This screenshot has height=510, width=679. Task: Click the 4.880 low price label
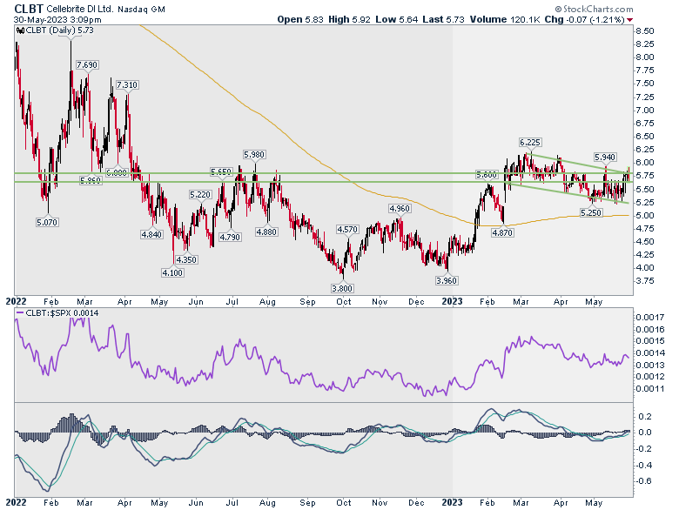click(x=266, y=232)
